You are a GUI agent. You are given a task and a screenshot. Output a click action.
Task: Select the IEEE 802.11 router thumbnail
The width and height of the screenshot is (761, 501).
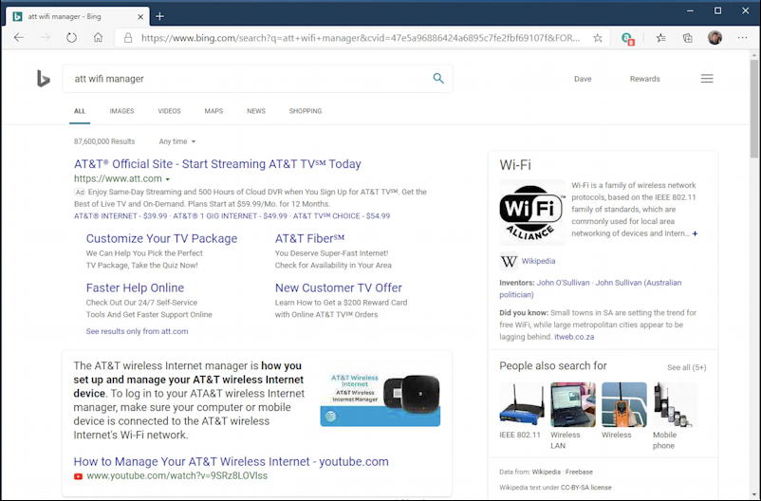click(x=522, y=404)
